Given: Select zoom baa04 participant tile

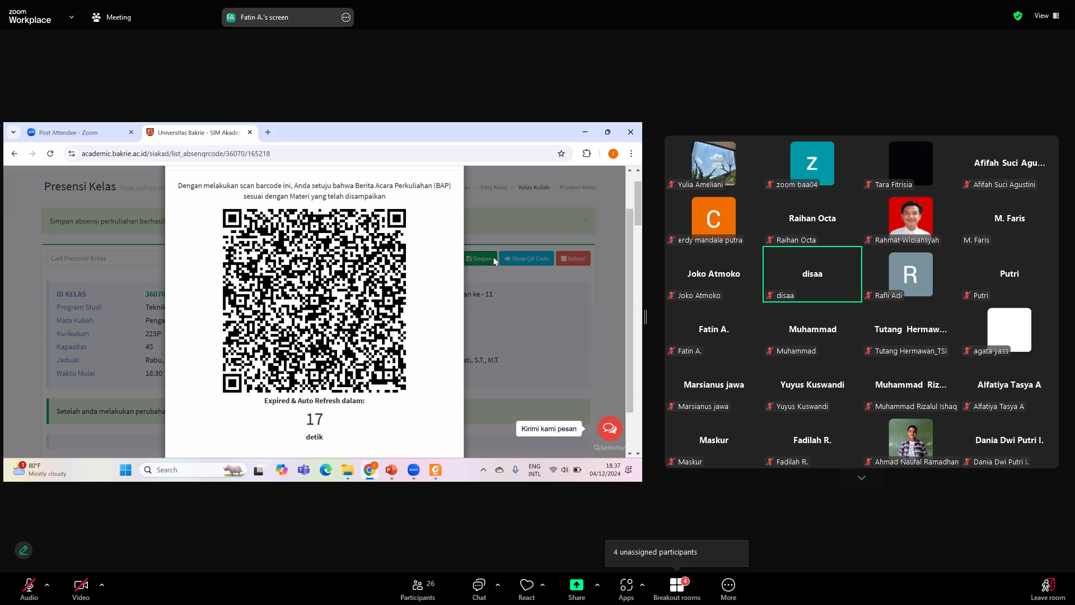Looking at the screenshot, I should pos(812,163).
